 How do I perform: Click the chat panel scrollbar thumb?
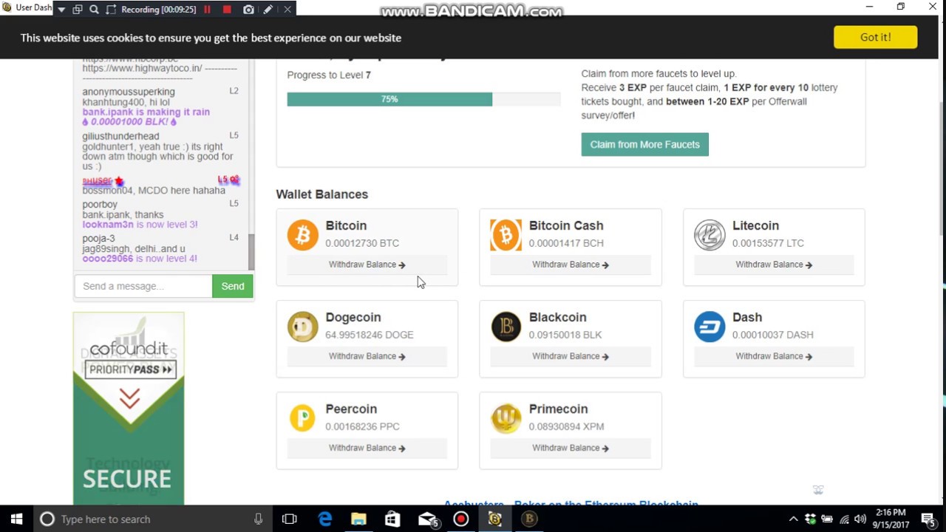point(251,252)
